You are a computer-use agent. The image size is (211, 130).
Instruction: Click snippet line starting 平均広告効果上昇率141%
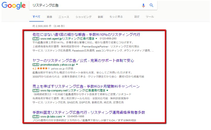pyautogui.click(x=83, y=43)
